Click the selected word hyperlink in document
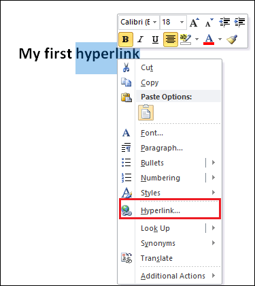Viewport: 255px width, 286px height. (x=108, y=54)
